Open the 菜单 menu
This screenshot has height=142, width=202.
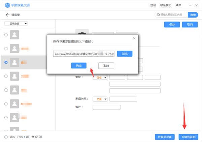pos(178,5)
